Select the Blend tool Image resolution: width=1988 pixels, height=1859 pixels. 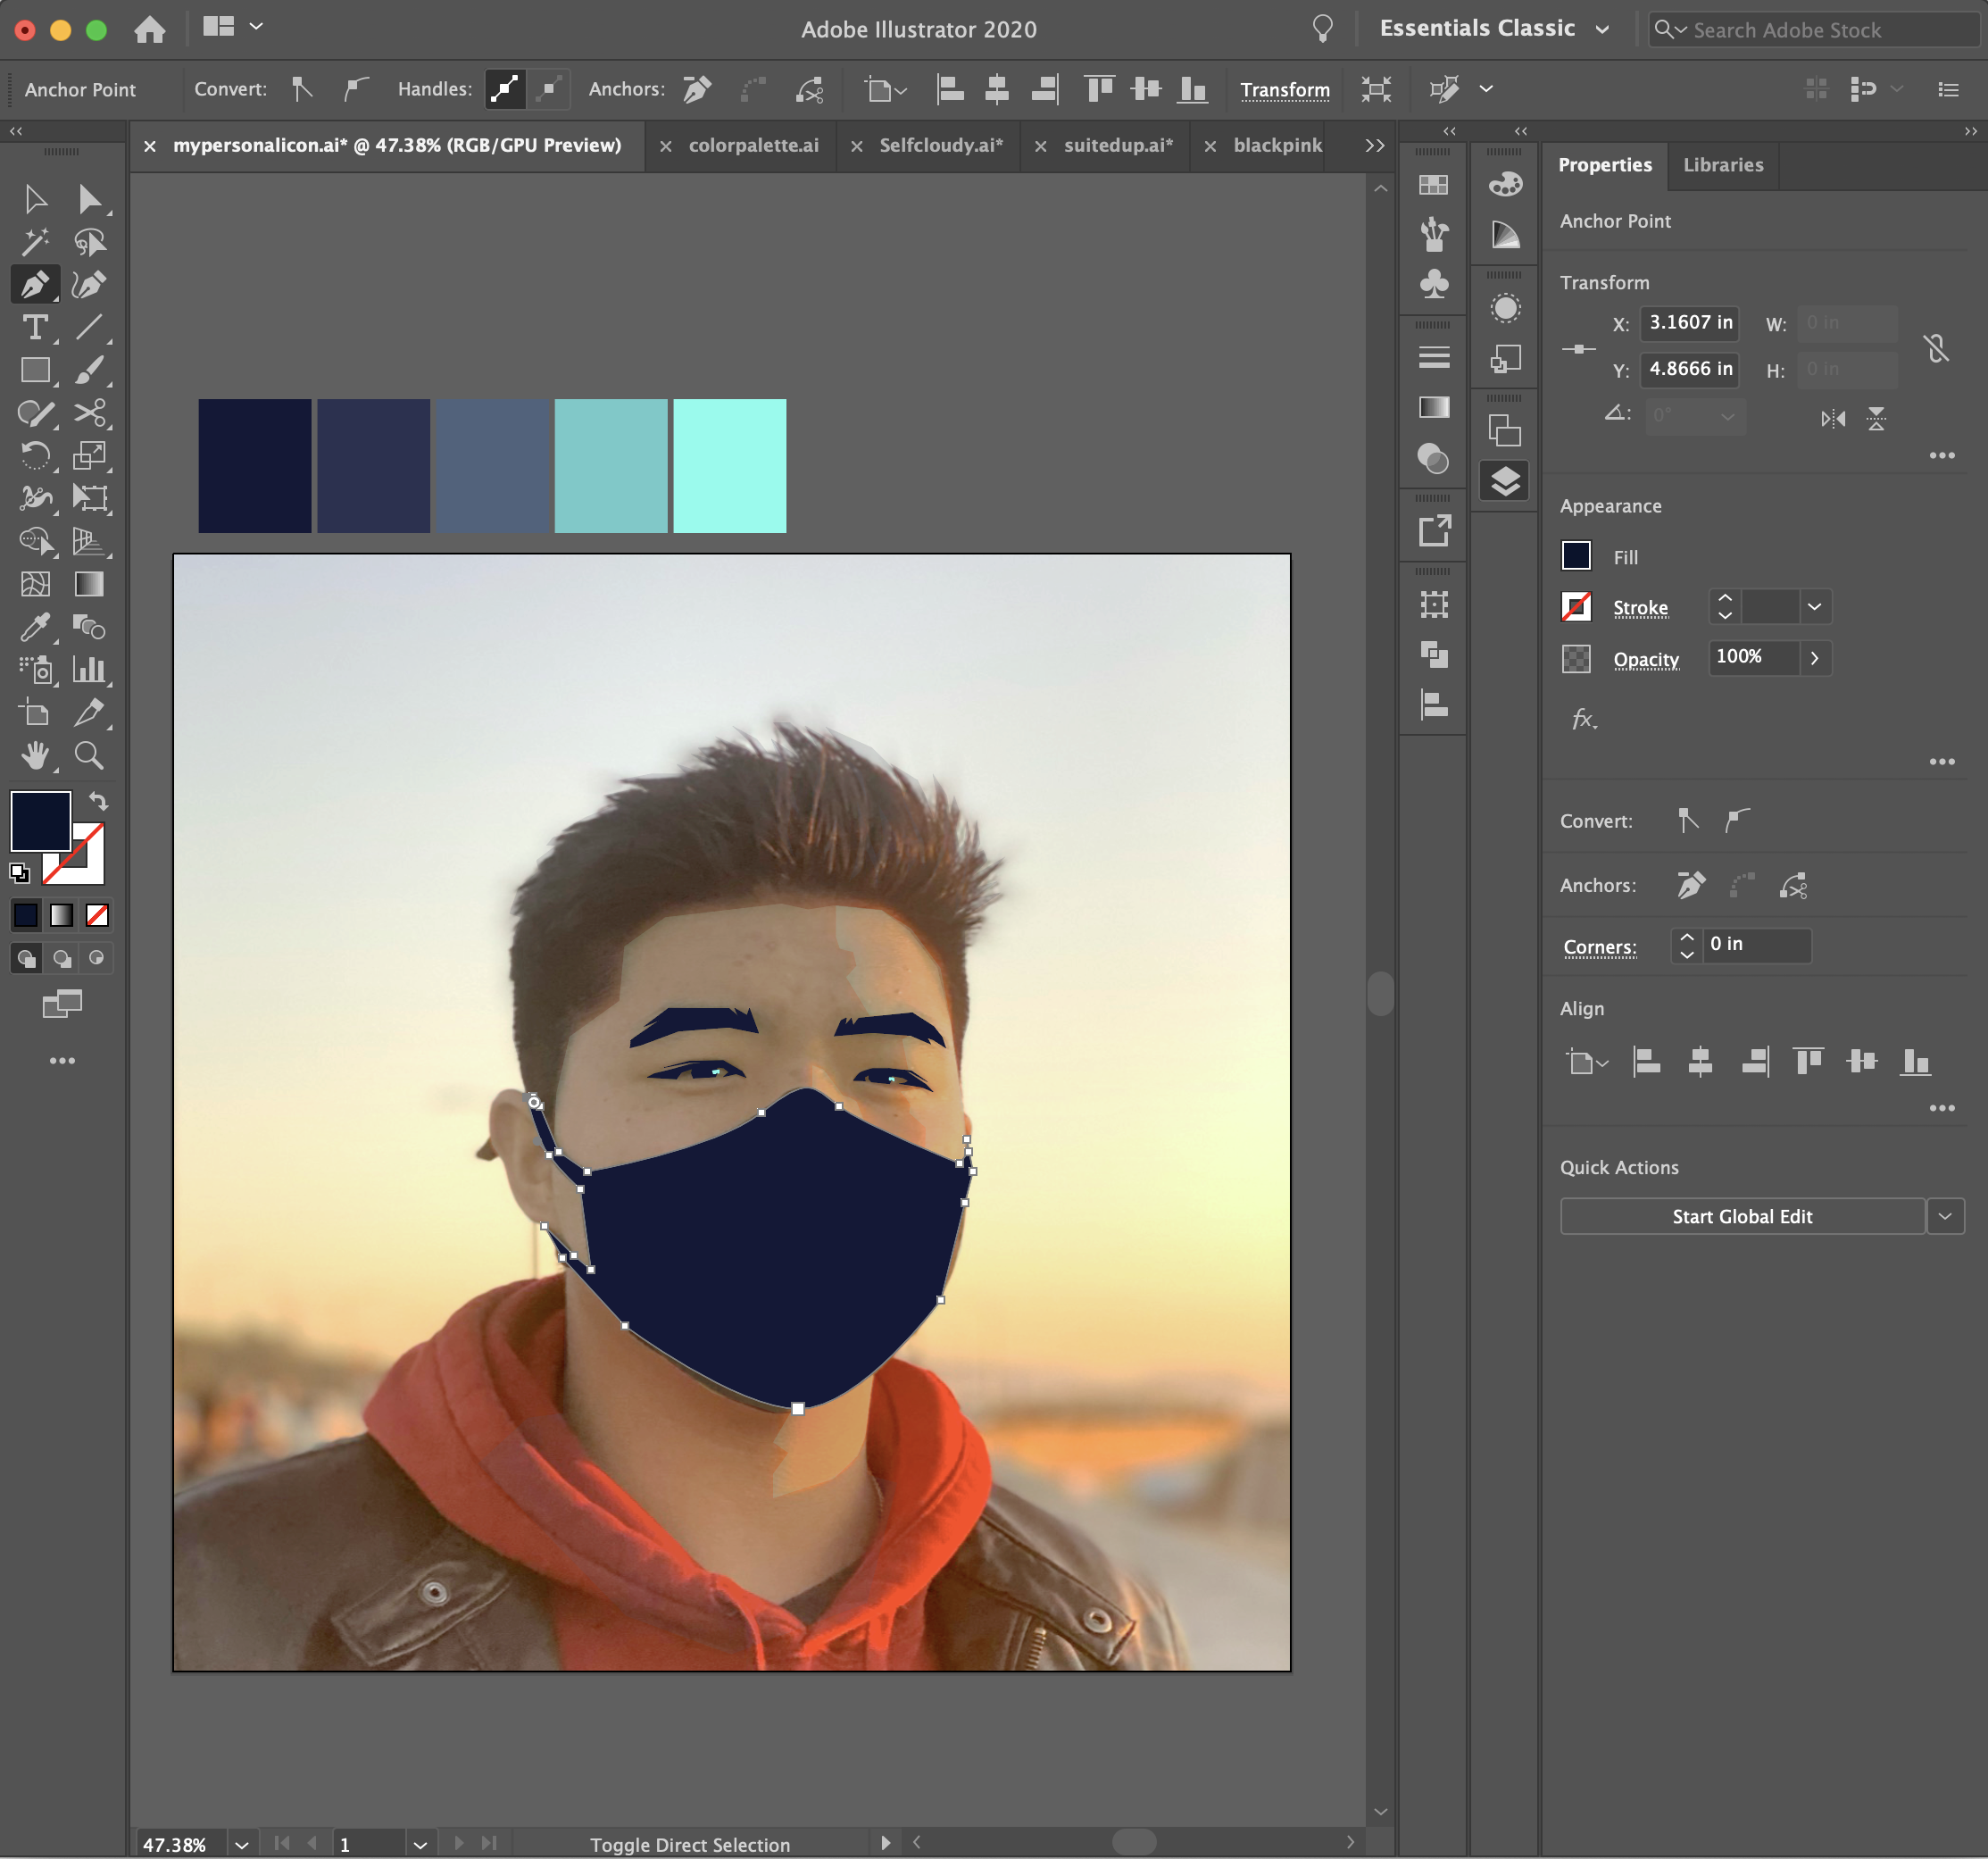89,627
